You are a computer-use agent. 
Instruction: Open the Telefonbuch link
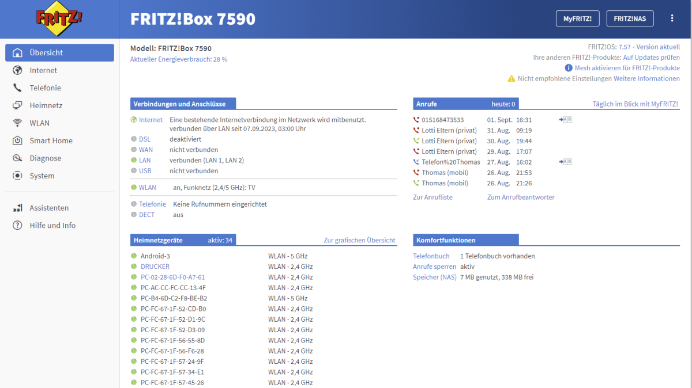click(x=431, y=256)
